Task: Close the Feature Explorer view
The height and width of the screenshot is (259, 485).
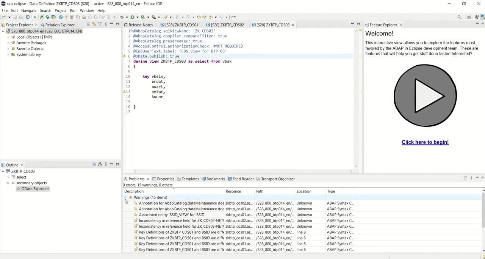Action: [x=401, y=25]
